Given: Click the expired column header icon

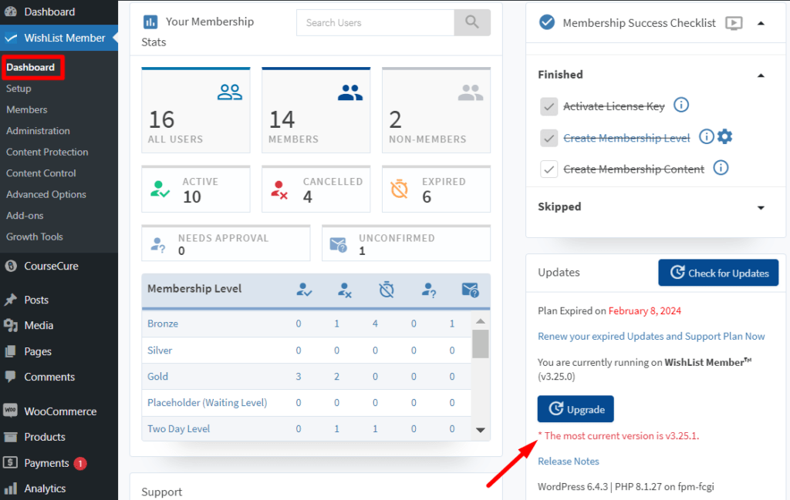Looking at the screenshot, I should 387,290.
